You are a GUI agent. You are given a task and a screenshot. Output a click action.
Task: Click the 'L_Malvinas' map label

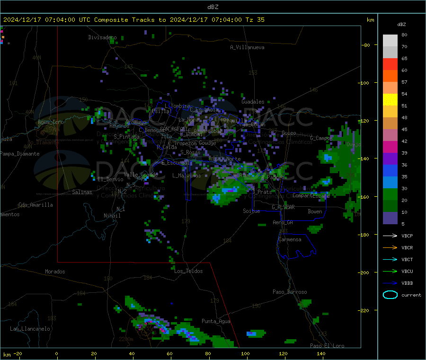(186, 176)
